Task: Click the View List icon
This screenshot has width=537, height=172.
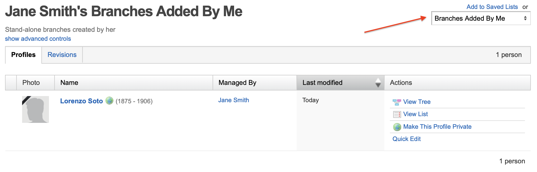Action: tap(397, 114)
